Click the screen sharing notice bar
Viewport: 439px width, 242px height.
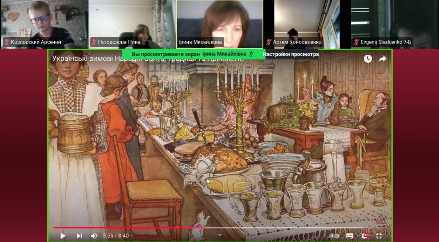(x=194, y=54)
